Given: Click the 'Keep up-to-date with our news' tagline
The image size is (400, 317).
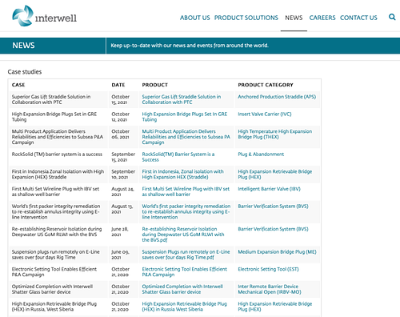Looking at the screenshot, I should coord(190,46).
